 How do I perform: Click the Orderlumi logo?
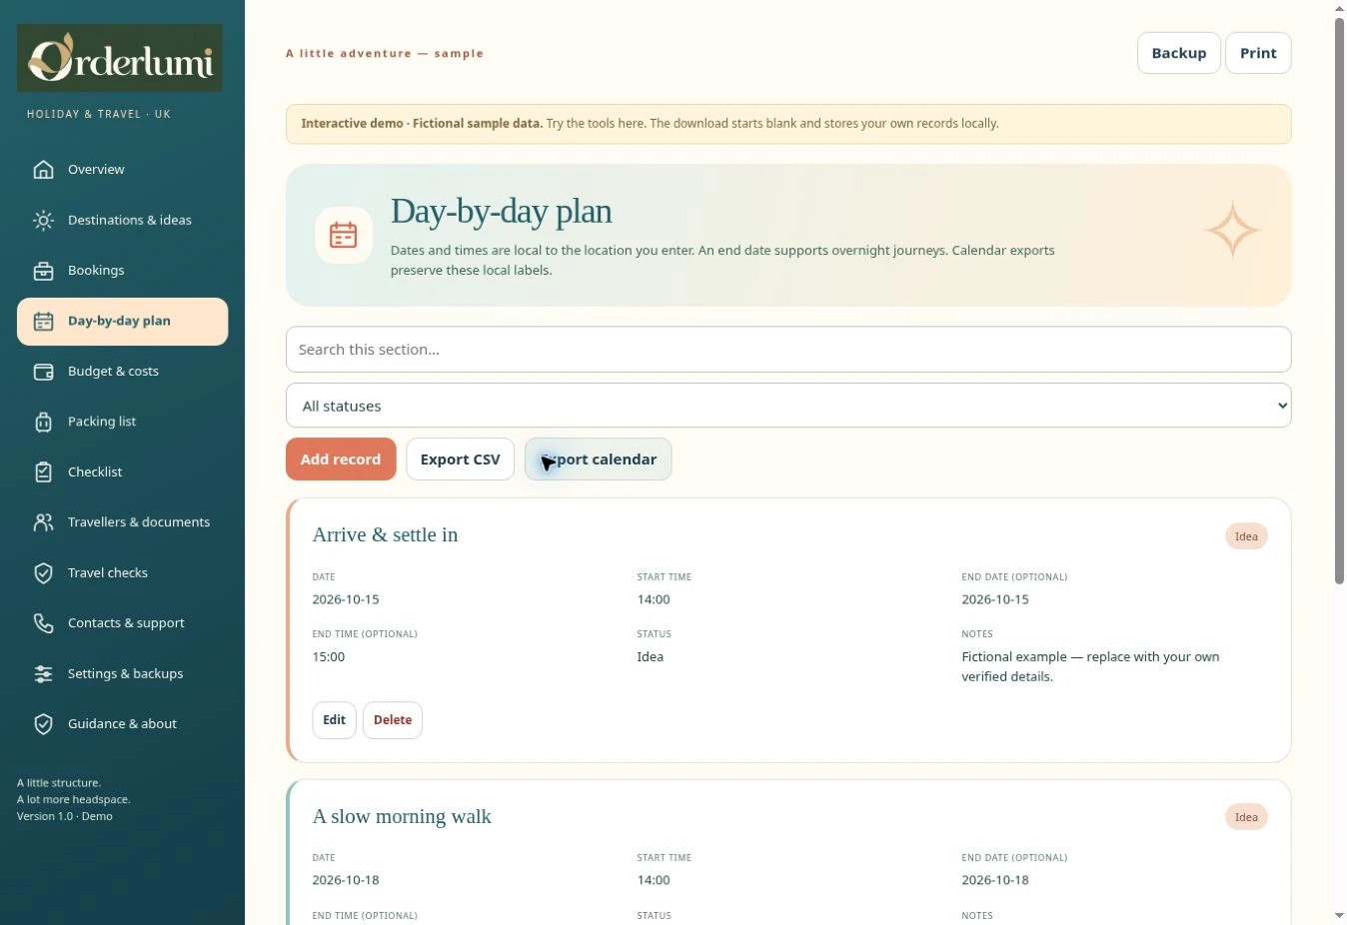pos(120,58)
